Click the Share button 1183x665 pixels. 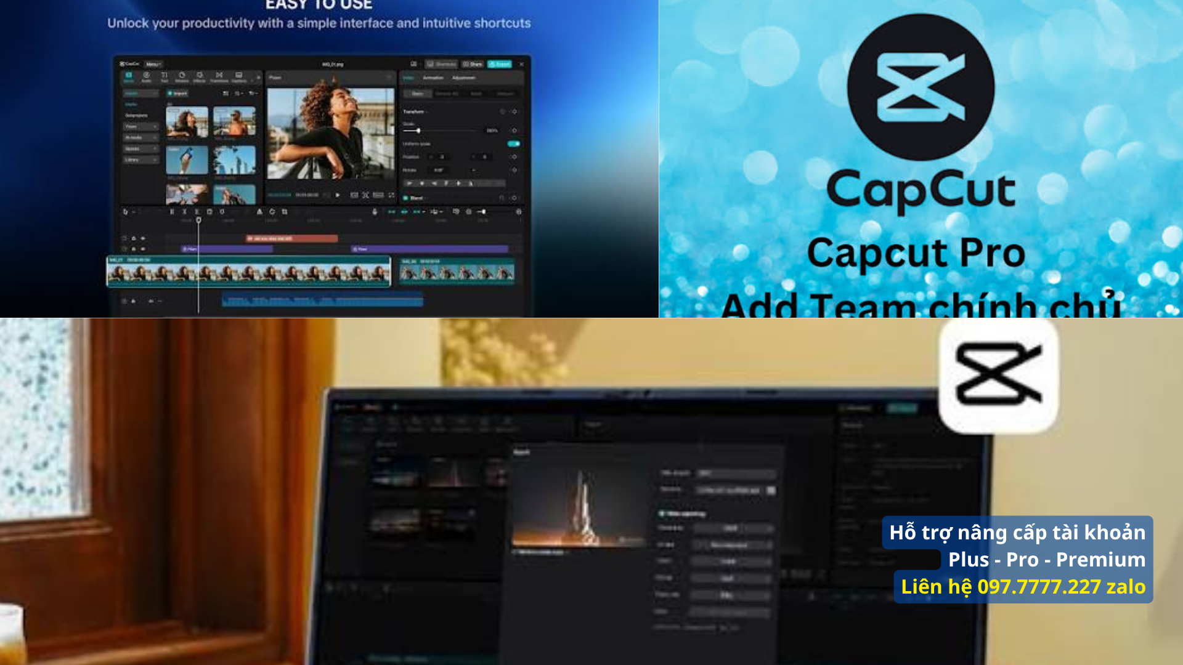[x=473, y=64]
